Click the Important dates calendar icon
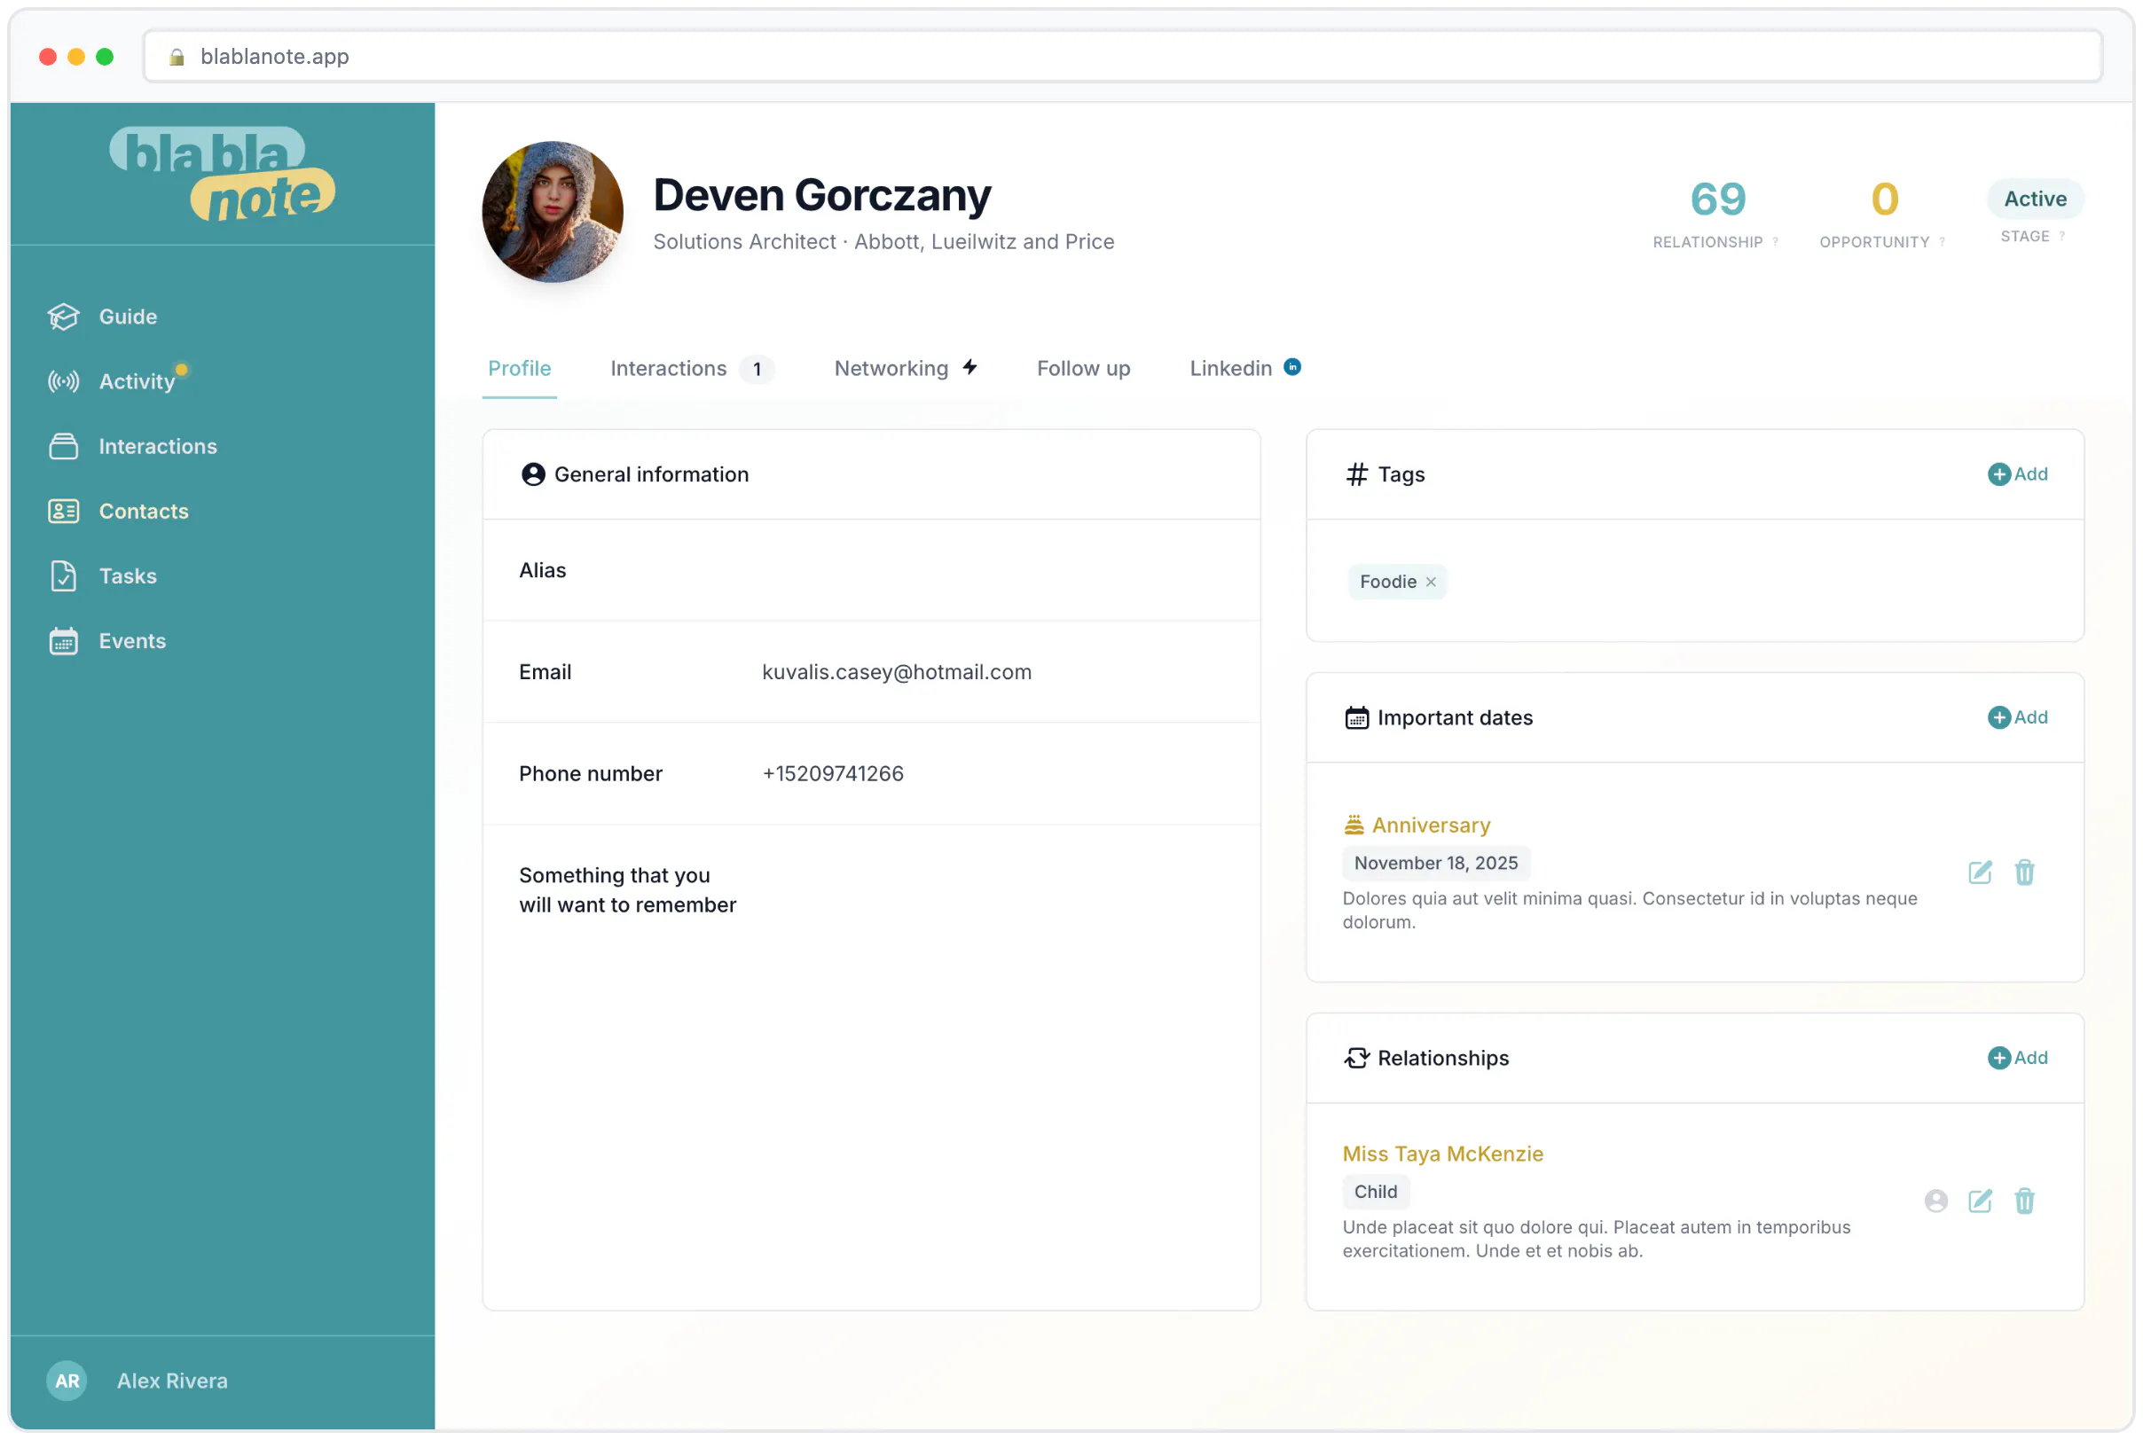2143x1440 pixels. click(x=1357, y=717)
